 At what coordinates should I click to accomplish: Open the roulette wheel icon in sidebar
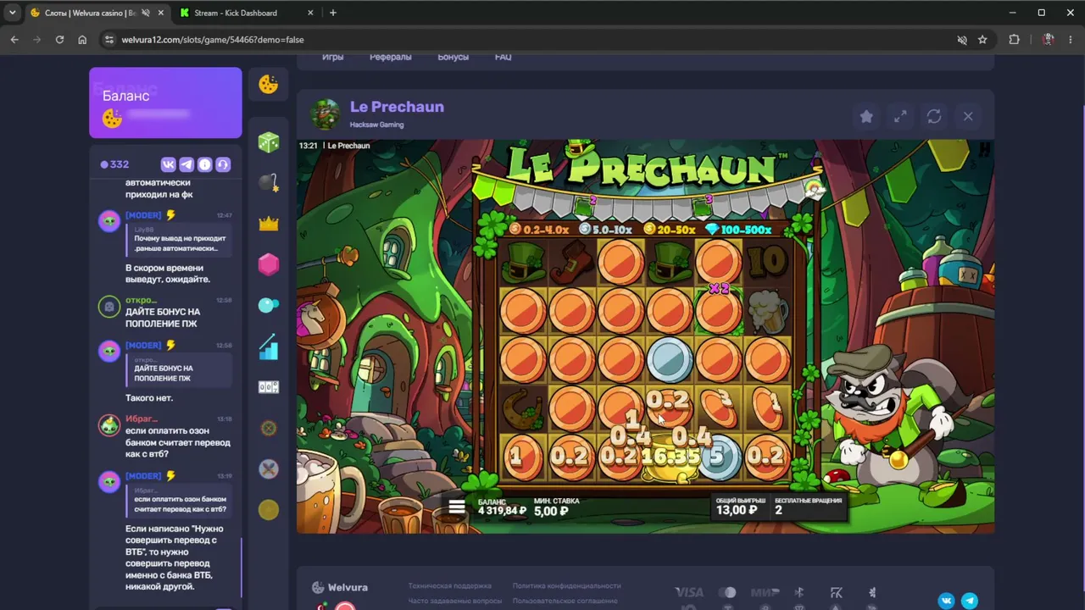tap(269, 428)
